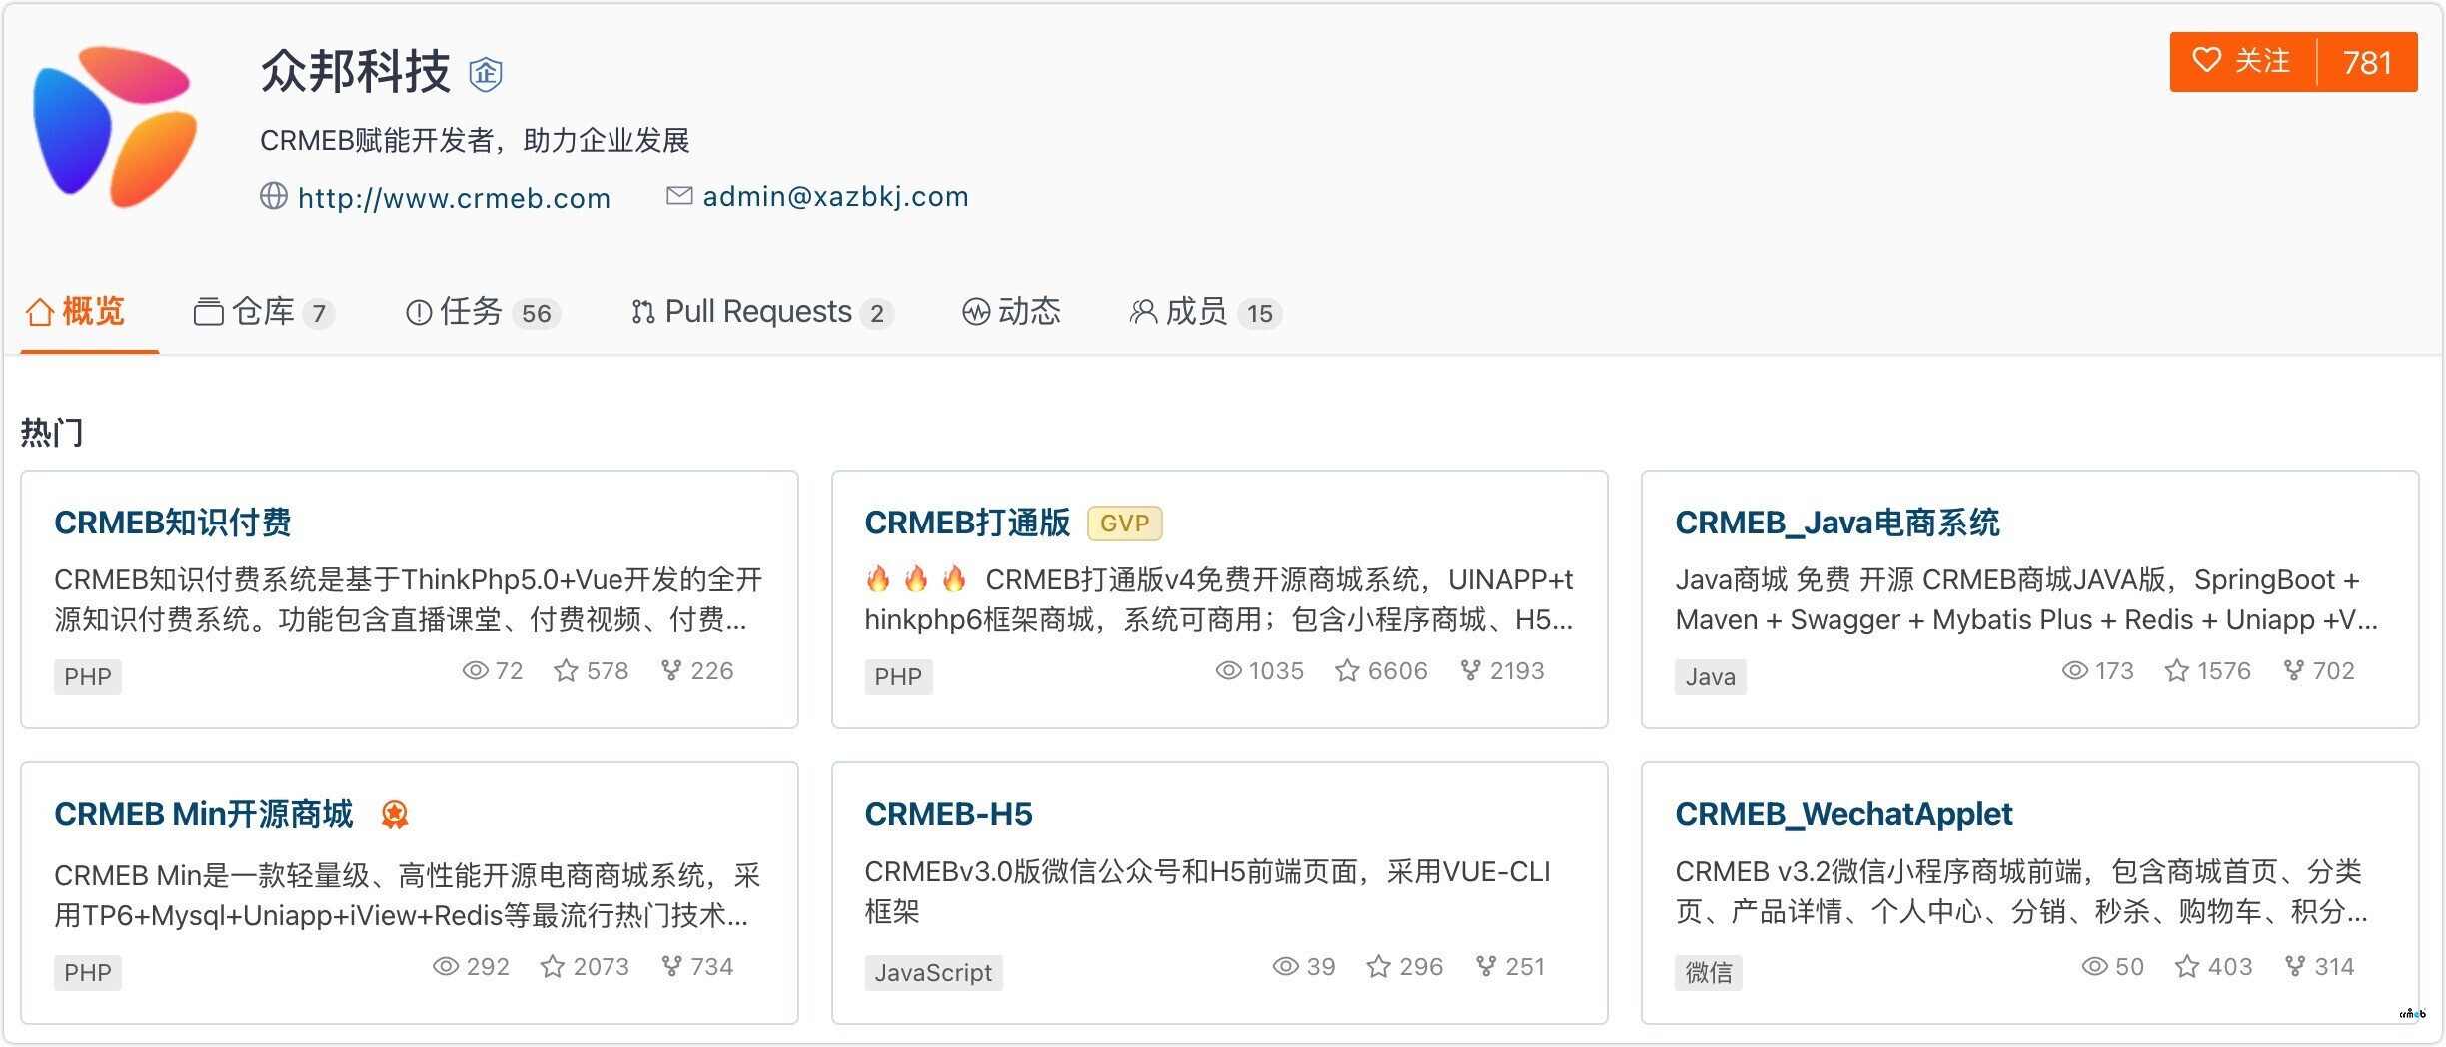
Task: Open the CRMEB知识付费 repository
Action: coord(173,523)
